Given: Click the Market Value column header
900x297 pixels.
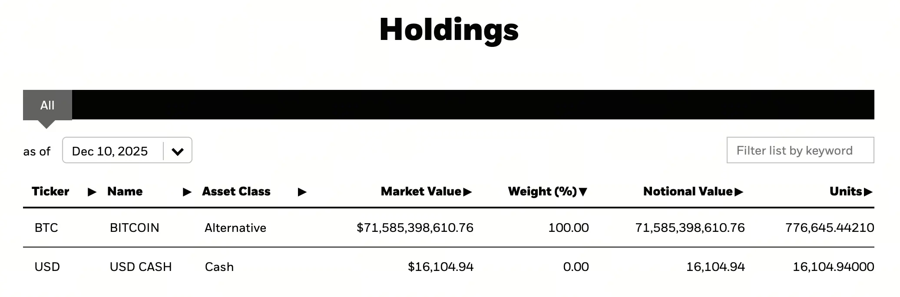Looking at the screenshot, I should (x=421, y=191).
